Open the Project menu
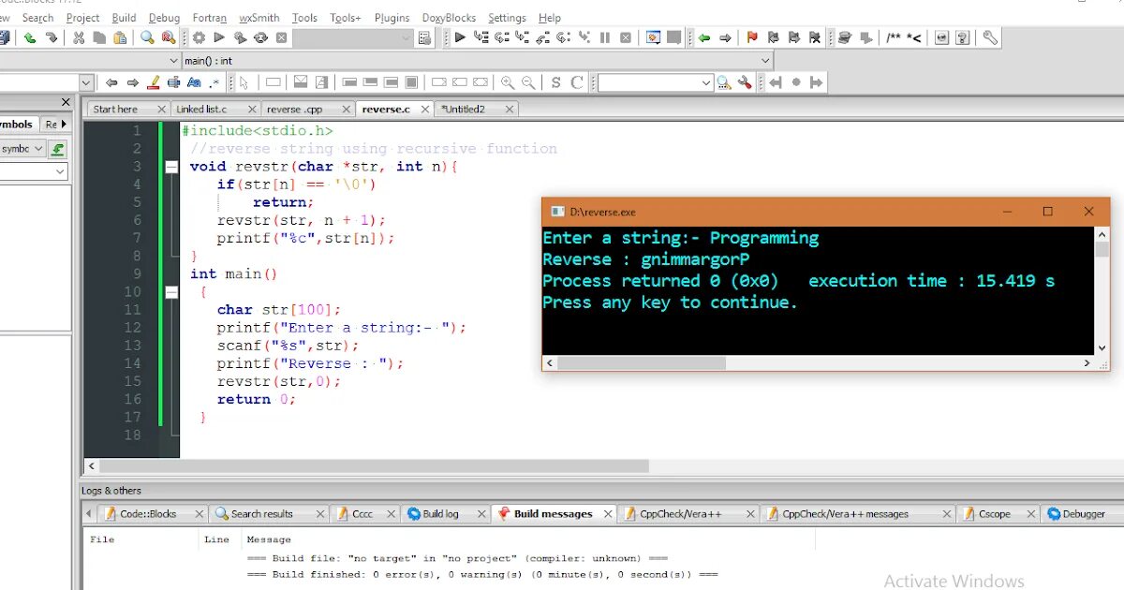 [x=82, y=18]
